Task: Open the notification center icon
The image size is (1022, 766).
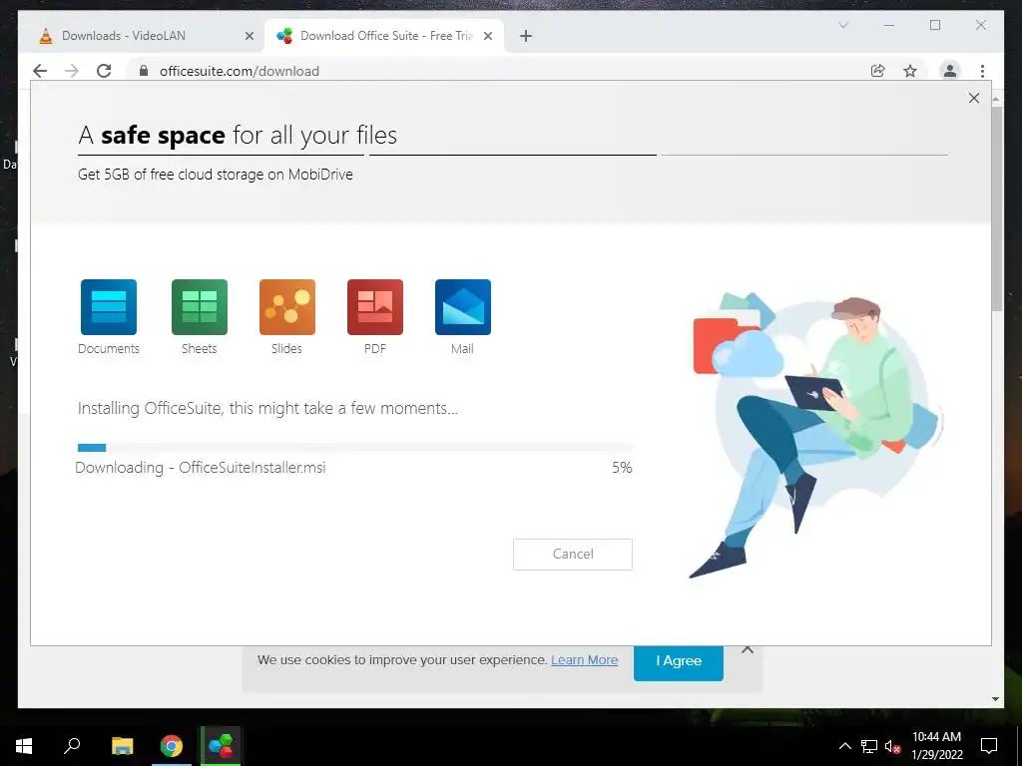Action: [989, 746]
